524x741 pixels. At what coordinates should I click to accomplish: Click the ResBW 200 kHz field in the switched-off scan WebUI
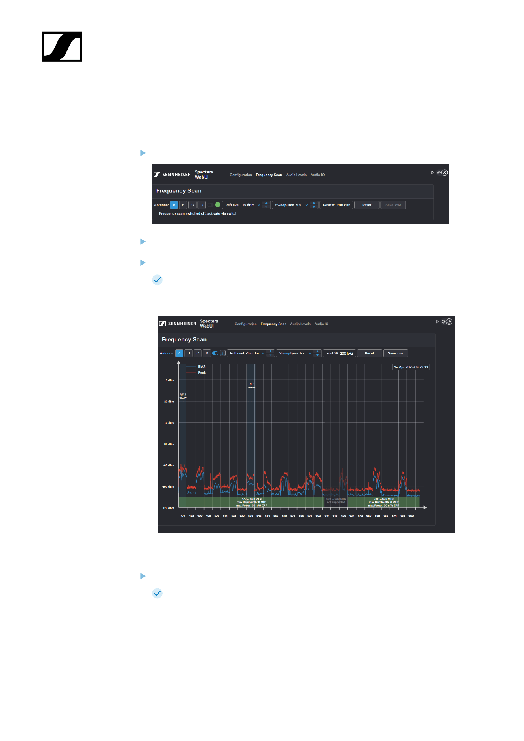[x=336, y=205]
